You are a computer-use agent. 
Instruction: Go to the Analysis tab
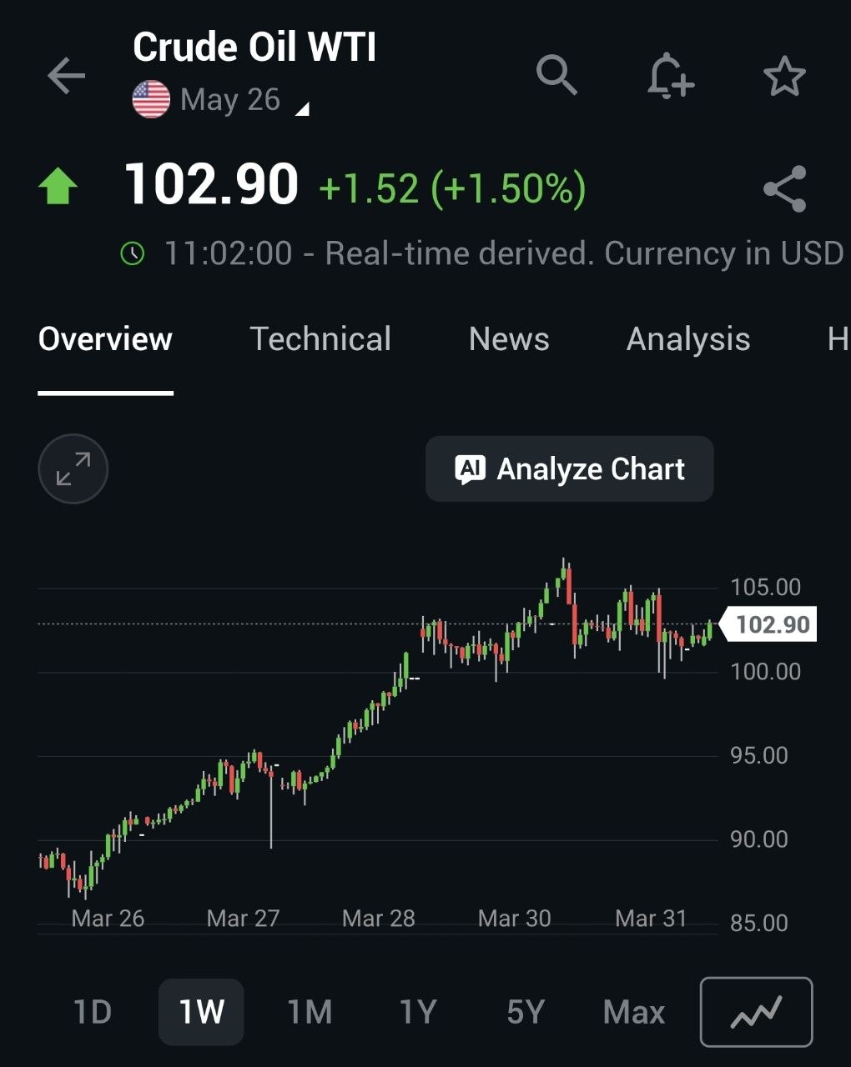click(688, 339)
